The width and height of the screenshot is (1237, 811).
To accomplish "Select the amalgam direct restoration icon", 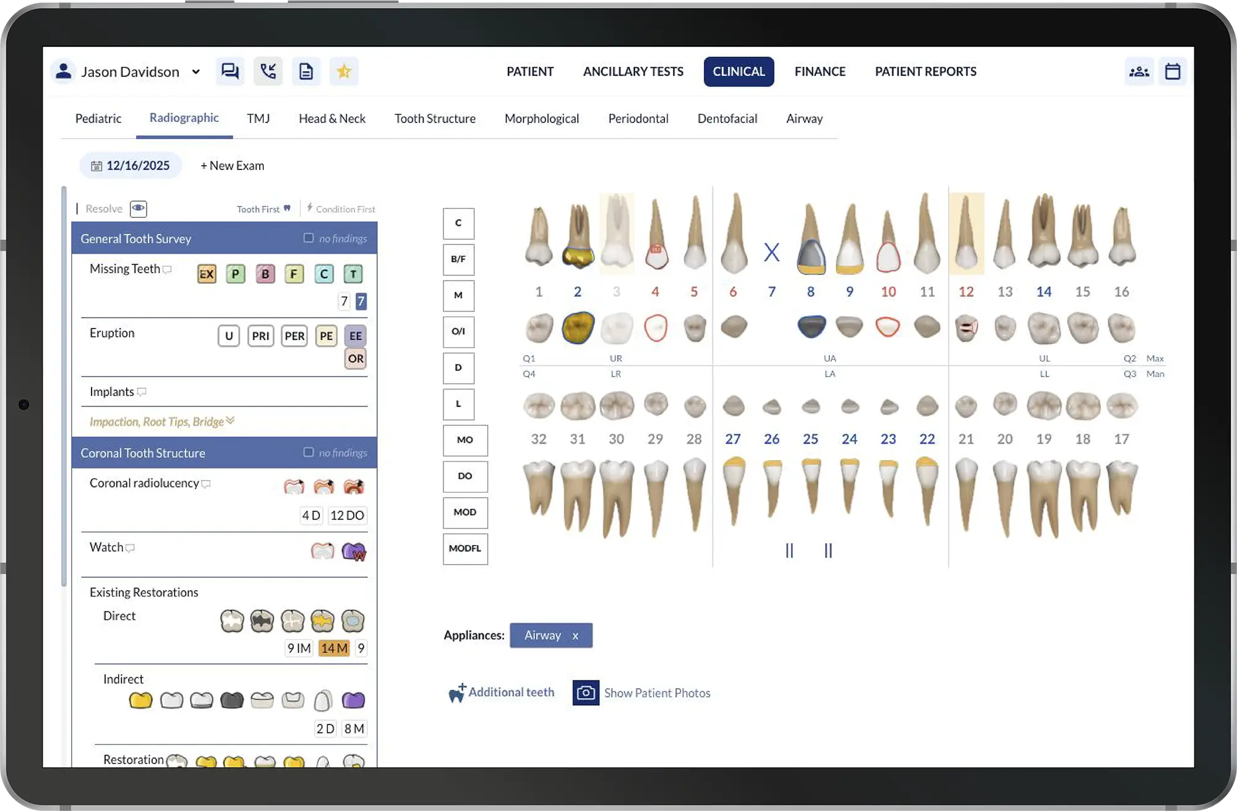I will pos(262,620).
